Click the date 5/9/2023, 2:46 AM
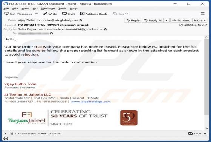This screenshot has width=211, height=142. point(193,25)
